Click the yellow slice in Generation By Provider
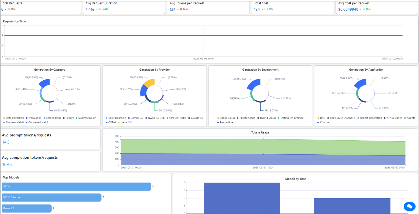This screenshot has height=214, width=419. (149, 82)
